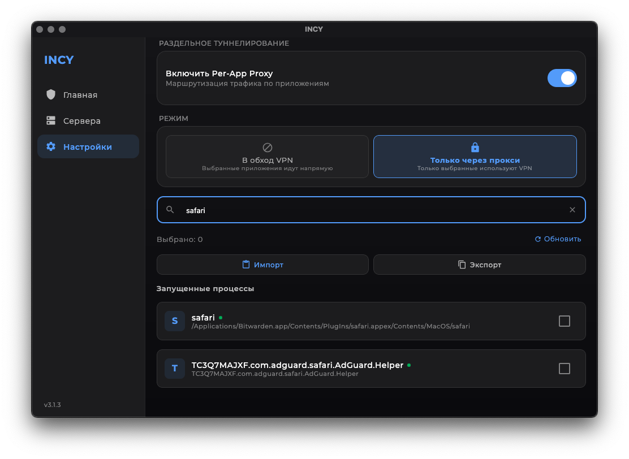Click the copy icon on Экспорт button

coord(462,265)
